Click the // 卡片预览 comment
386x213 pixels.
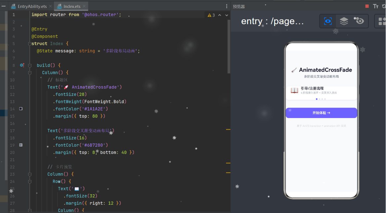point(59,167)
